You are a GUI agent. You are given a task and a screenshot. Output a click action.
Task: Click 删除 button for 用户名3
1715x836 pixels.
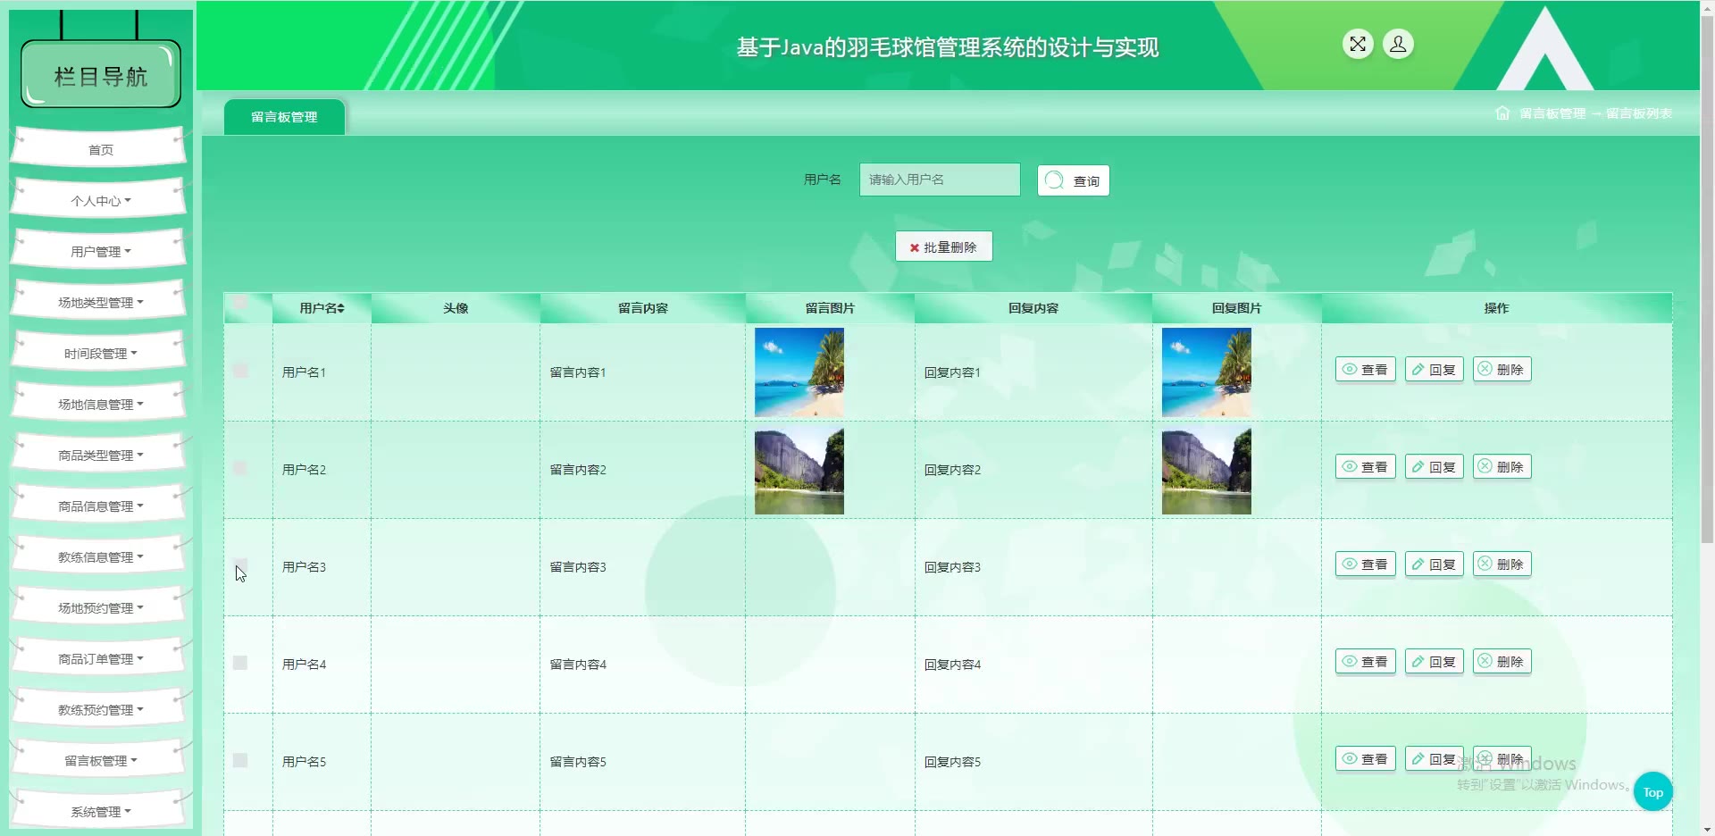click(1502, 564)
